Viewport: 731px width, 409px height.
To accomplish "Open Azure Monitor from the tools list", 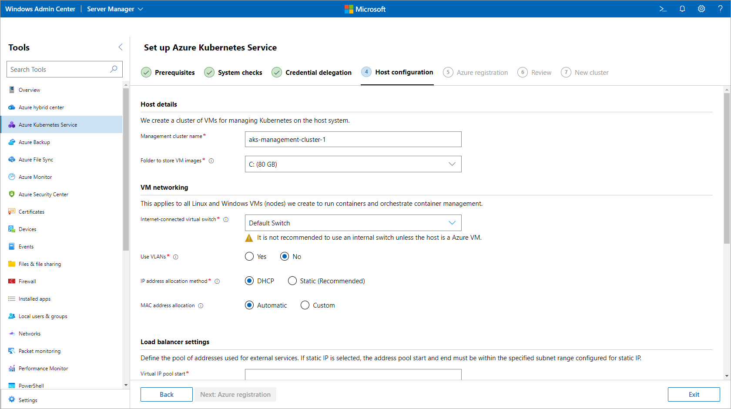I will coord(35,177).
